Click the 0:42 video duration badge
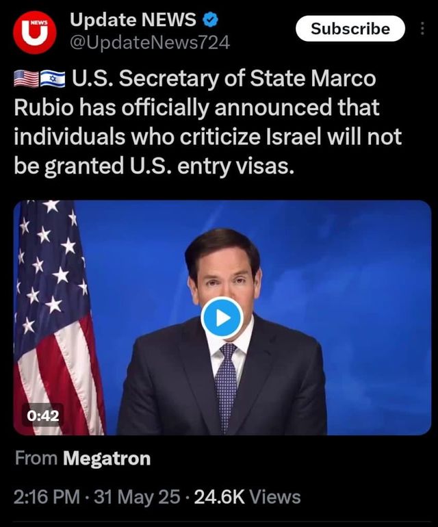 coord(42,415)
